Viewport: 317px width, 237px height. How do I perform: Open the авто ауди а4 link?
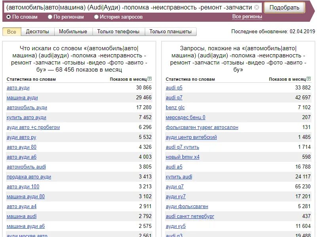21,207
